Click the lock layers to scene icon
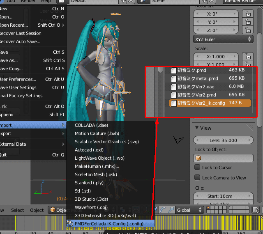The width and height of the screenshot is (263, 234). 256,210
